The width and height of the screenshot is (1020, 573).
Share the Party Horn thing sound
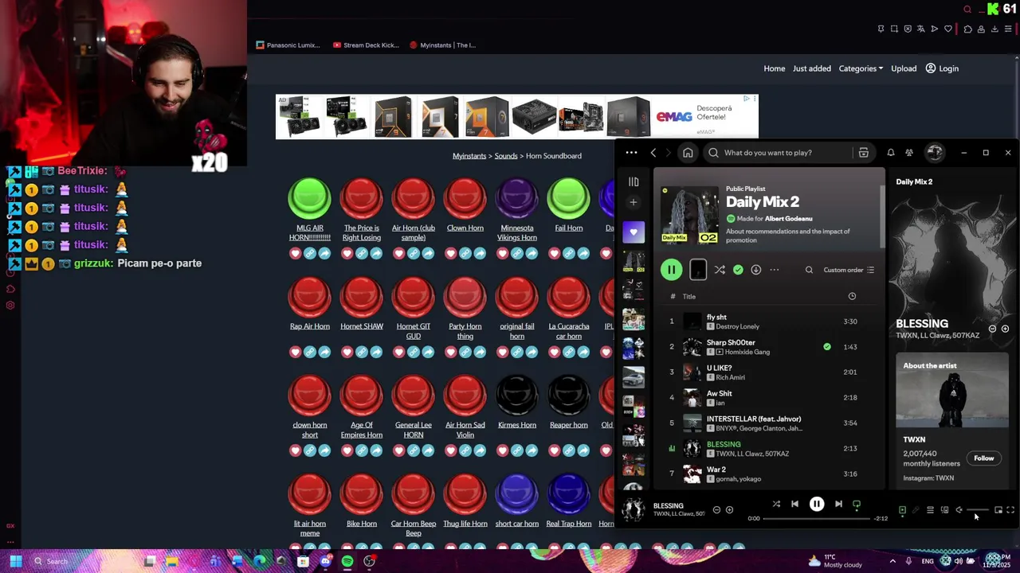coord(480,352)
